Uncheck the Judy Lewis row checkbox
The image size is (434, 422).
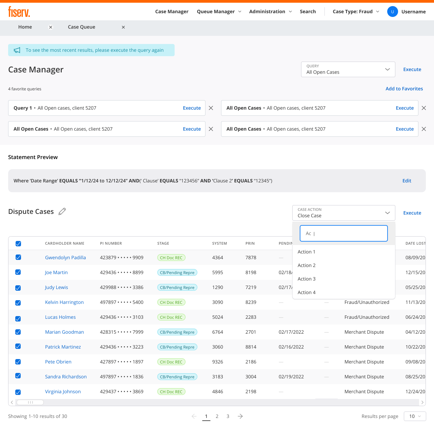pyautogui.click(x=18, y=288)
